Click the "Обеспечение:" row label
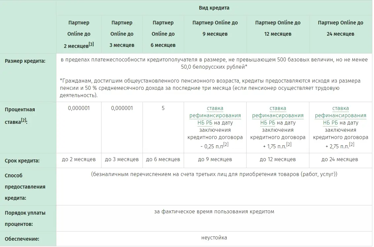 point(22,239)
